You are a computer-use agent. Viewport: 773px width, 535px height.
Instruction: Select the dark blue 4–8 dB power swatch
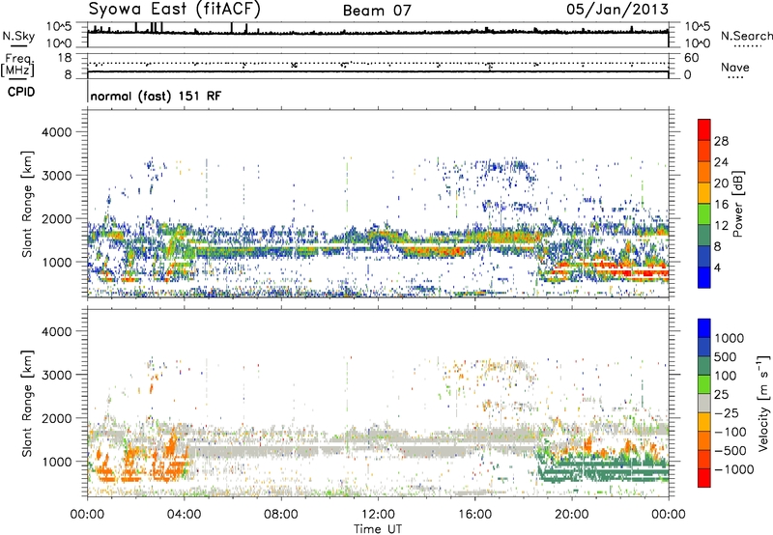[x=704, y=257]
